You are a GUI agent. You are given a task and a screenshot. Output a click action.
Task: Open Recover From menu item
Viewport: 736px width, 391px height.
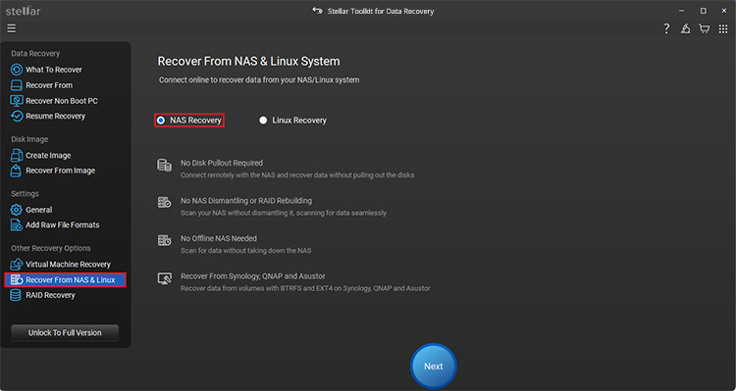[49, 85]
